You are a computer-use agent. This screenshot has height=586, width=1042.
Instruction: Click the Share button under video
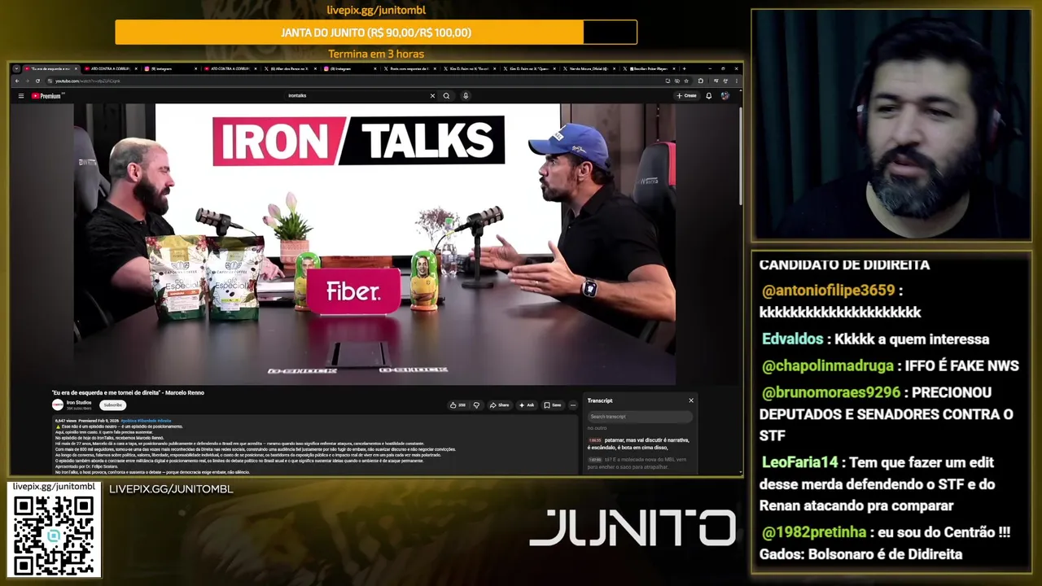[x=500, y=405]
